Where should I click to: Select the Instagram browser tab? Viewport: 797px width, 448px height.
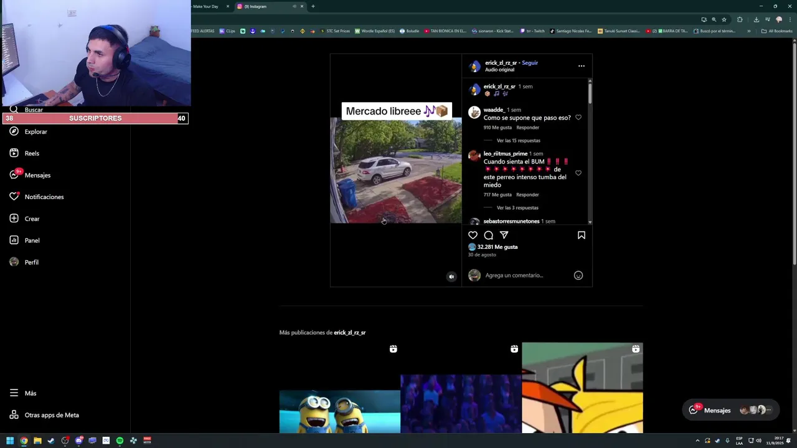coord(265,6)
